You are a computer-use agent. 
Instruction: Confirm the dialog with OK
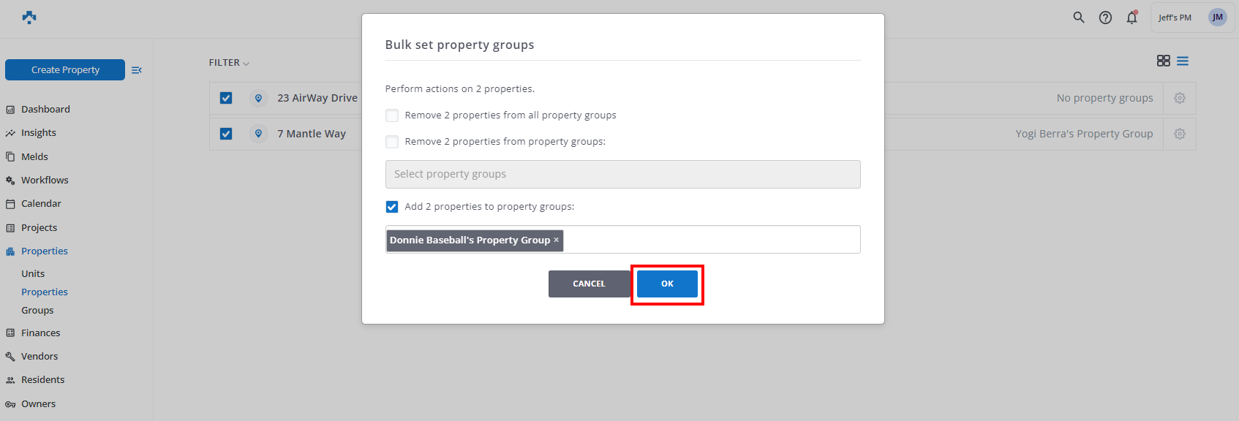tap(667, 284)
